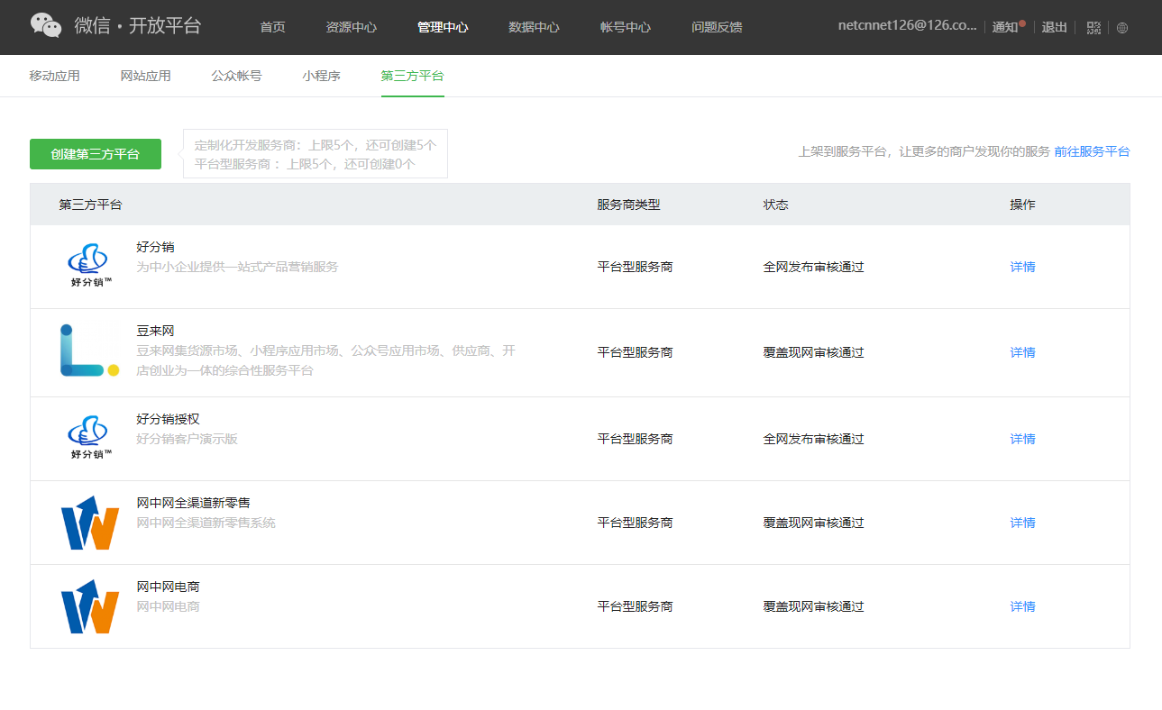1162x710 pixels.
Task: Click the 网中网电商 platform name
Action: pyautogui.click(x=168, y=587)
